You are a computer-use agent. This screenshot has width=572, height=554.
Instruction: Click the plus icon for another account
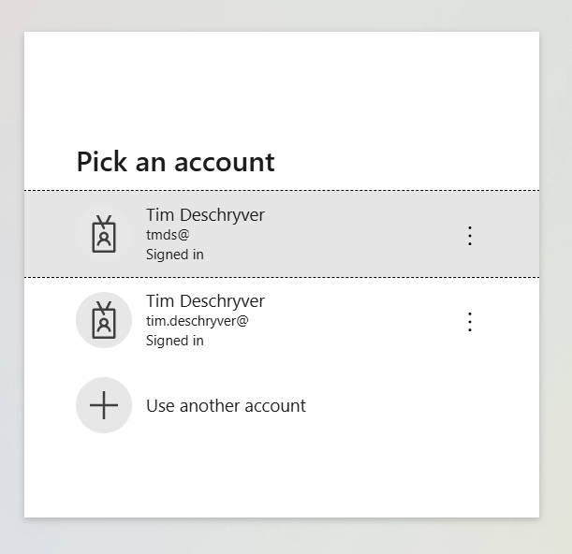[104, 405]
